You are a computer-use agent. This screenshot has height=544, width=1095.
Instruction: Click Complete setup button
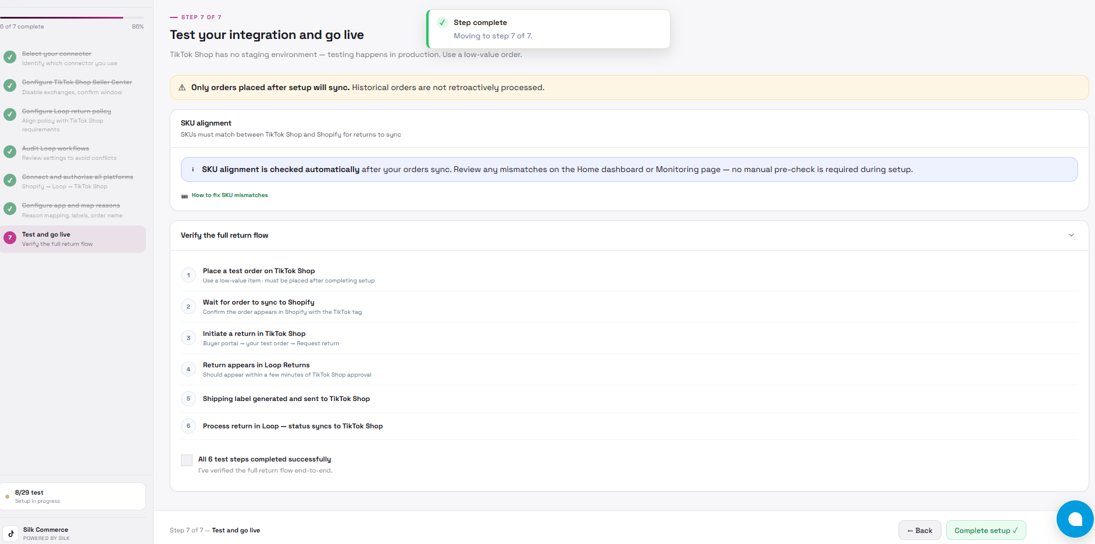coord(986,530)
